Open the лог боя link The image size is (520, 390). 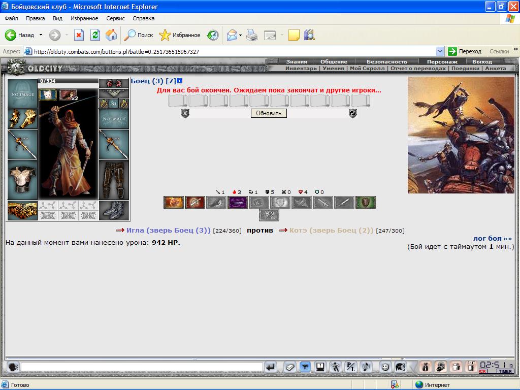pyautogui.click(x=493, y=238)
